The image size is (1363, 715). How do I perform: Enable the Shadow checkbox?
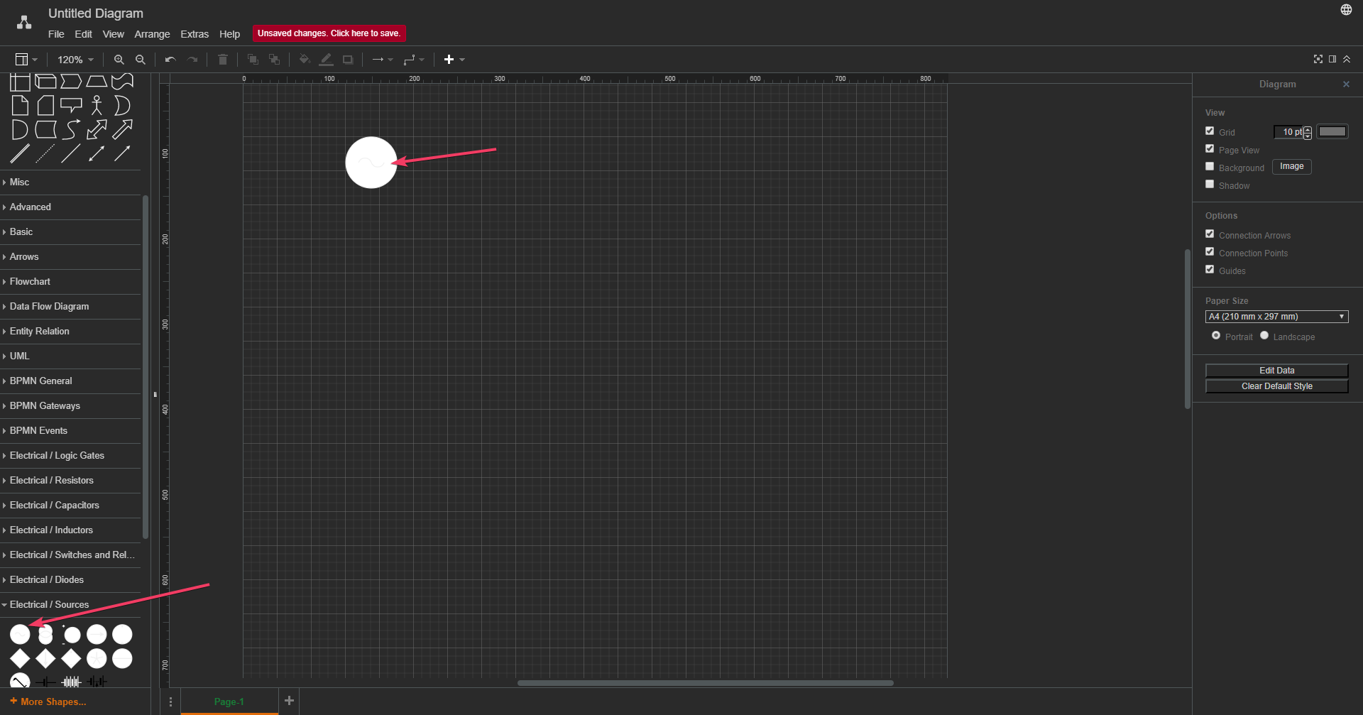(x=1210, y=185)
